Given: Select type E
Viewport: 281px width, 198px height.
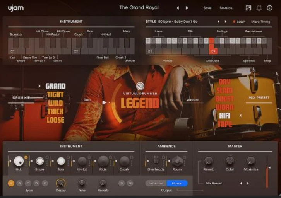Looking at the screenshot, I should pos(45,183).
